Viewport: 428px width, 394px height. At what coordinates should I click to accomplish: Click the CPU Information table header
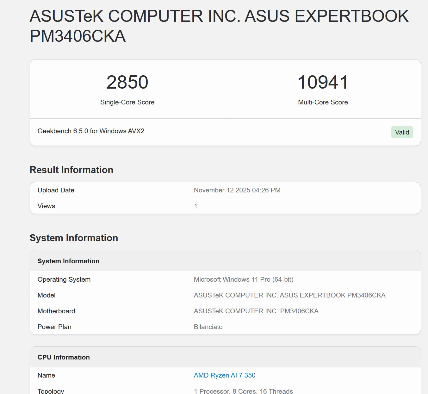point(64,357)
